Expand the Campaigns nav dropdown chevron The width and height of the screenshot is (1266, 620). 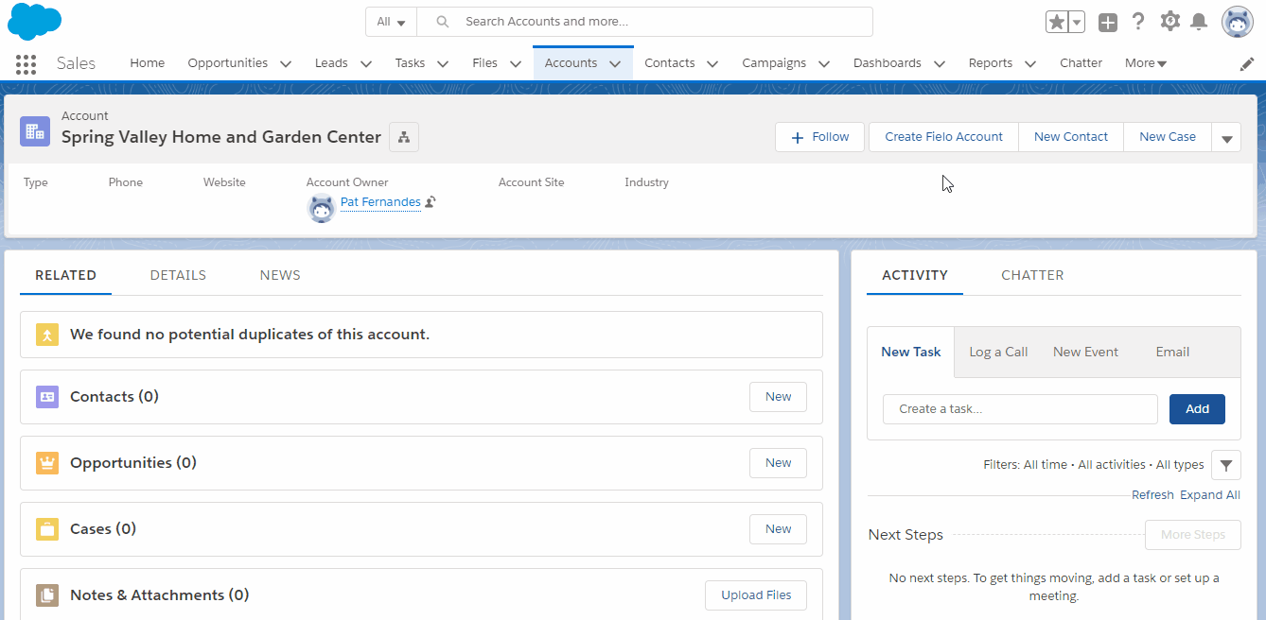coord(824,64)
